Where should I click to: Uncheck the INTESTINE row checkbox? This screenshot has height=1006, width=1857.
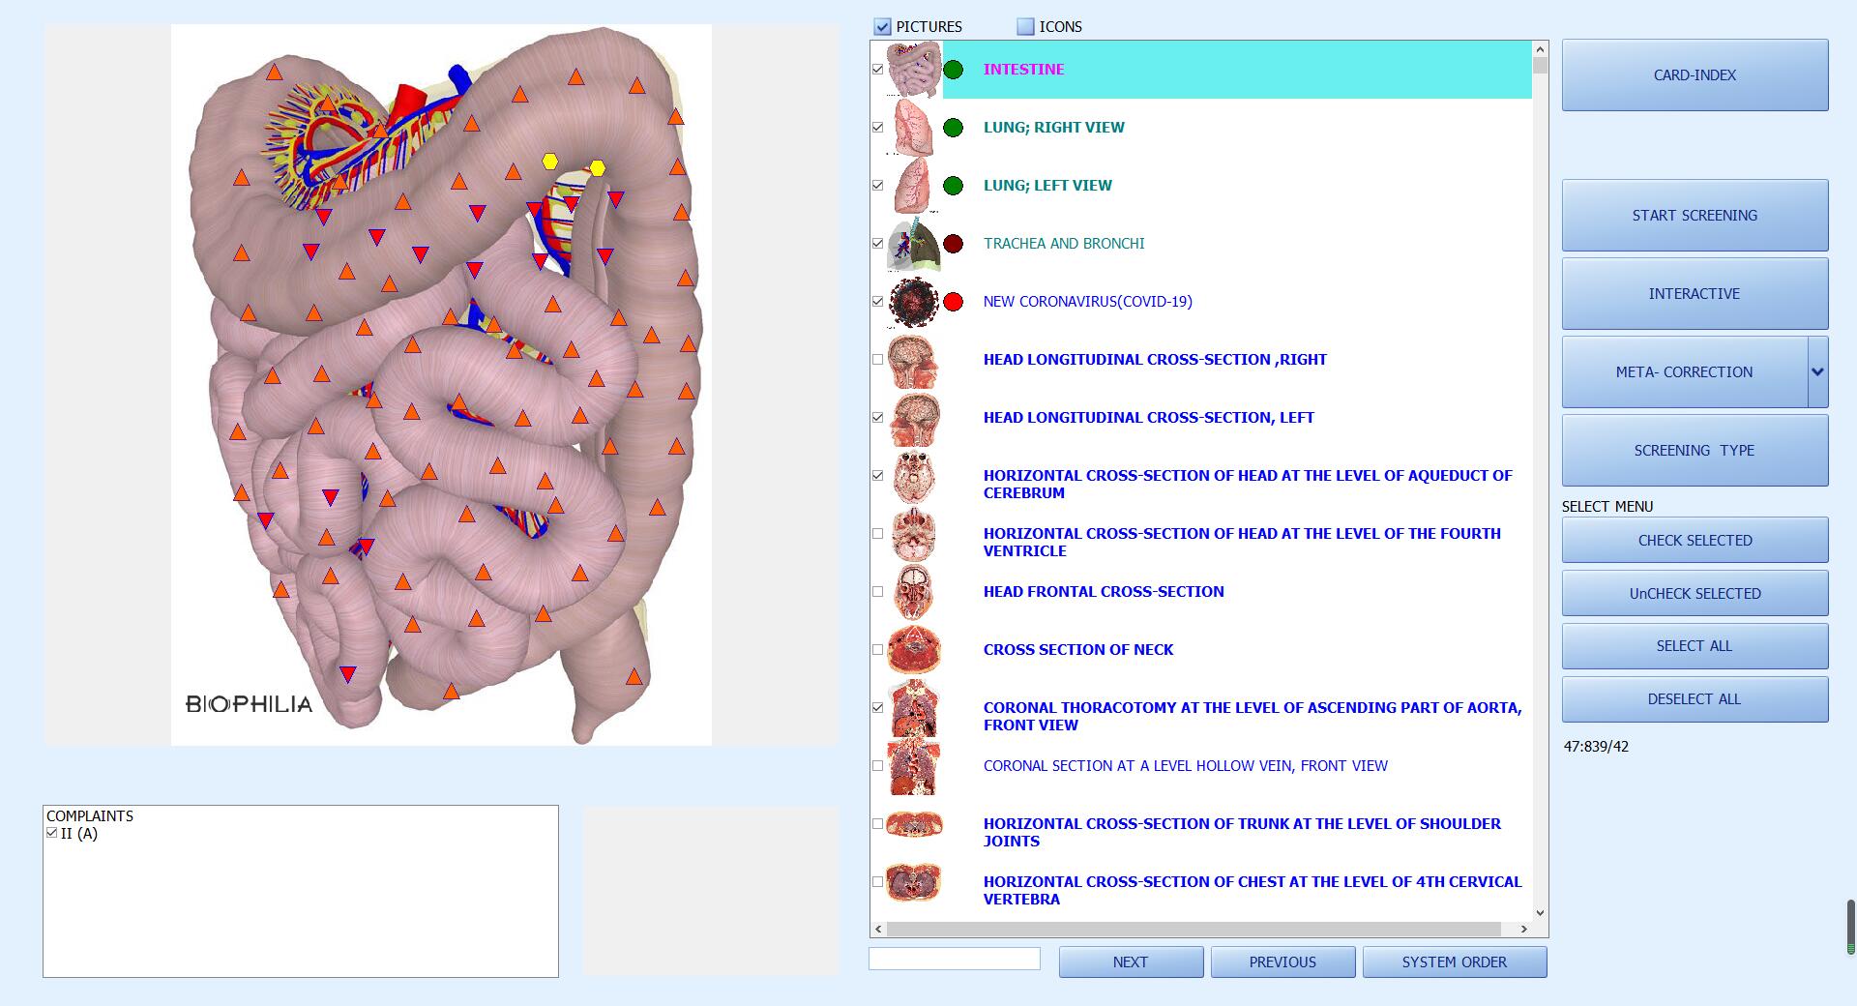pos(877,70)
